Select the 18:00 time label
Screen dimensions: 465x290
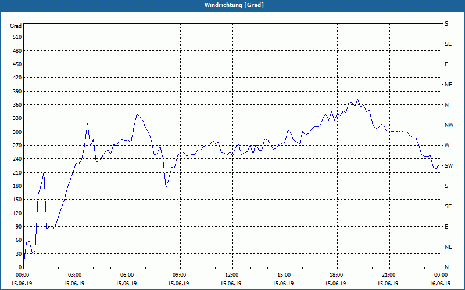click(337, 275)
